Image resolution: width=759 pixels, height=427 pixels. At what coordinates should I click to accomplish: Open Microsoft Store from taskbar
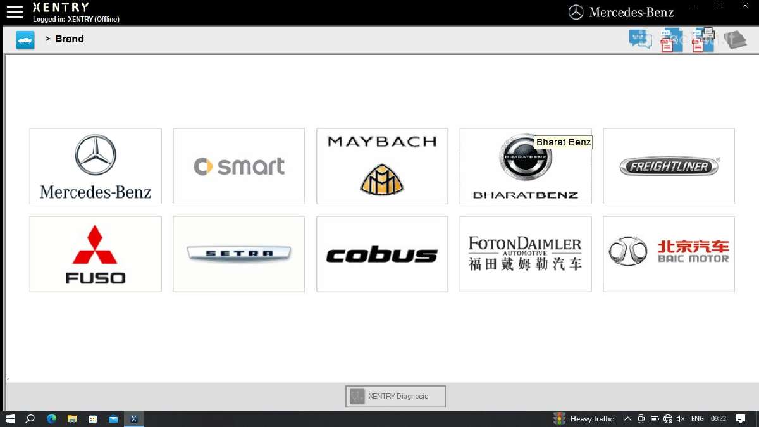92,419
